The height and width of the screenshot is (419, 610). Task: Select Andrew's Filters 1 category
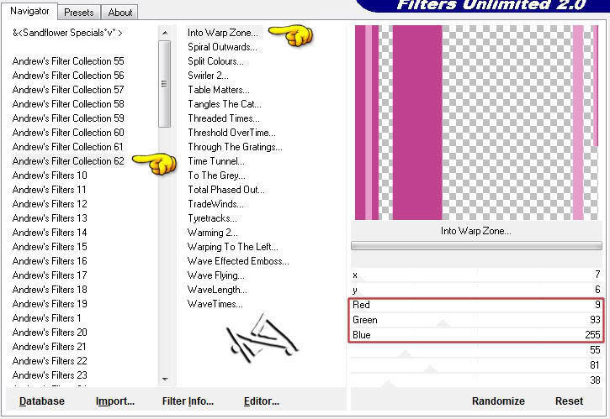pyautogui.click(x=46, y=318)
